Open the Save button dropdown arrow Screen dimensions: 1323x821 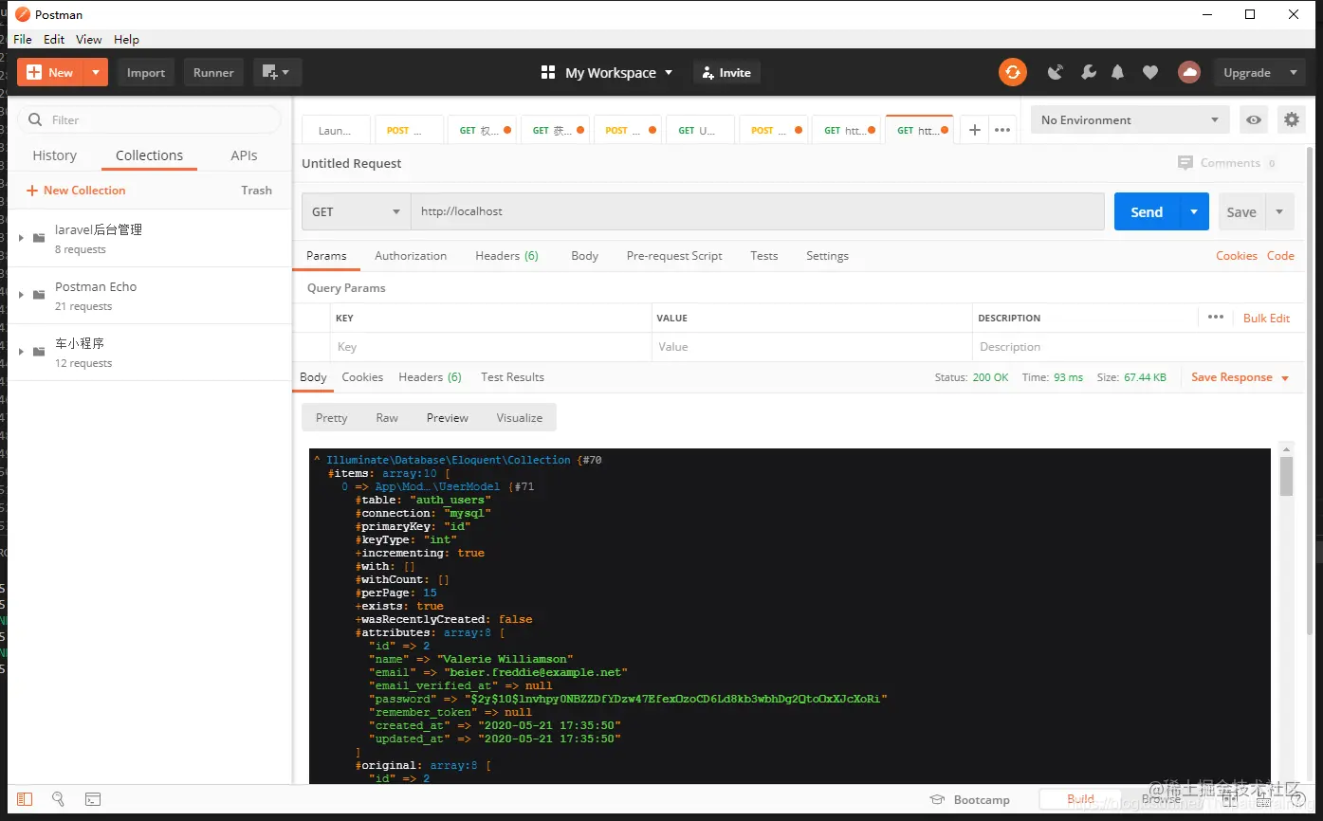coord(1279,211)
